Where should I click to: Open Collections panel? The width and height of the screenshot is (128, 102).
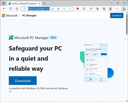pyautogui.click(x=97, y=8)
